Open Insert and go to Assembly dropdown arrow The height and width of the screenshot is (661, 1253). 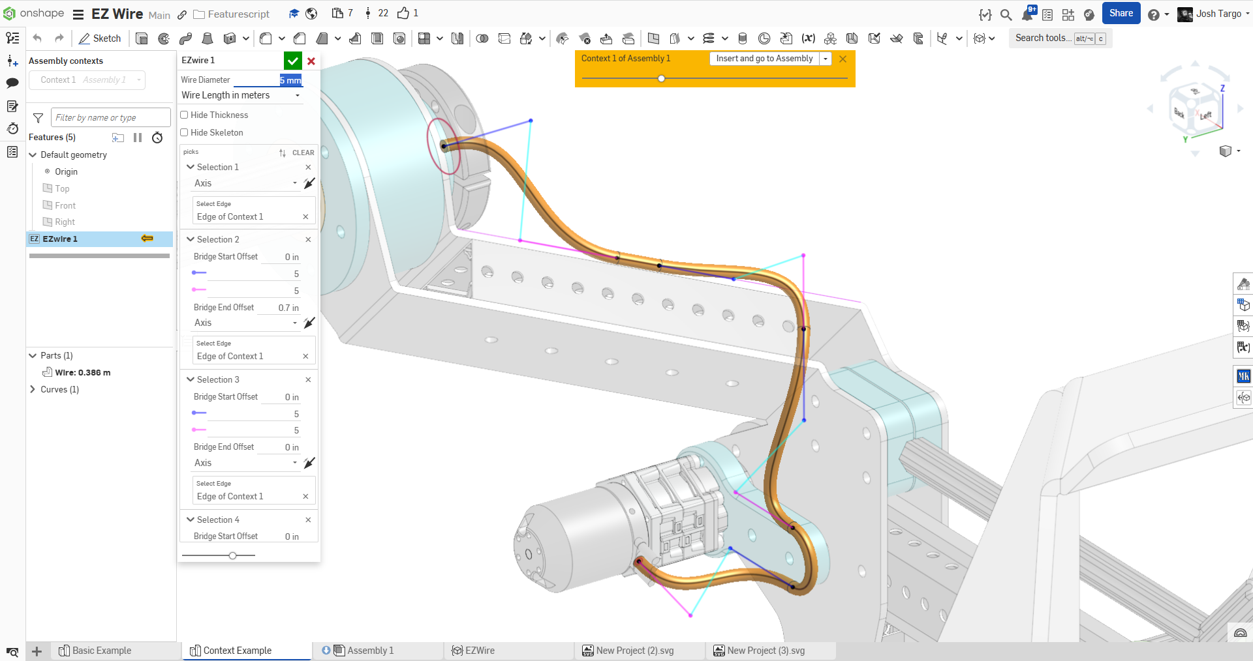pos(826,59)
